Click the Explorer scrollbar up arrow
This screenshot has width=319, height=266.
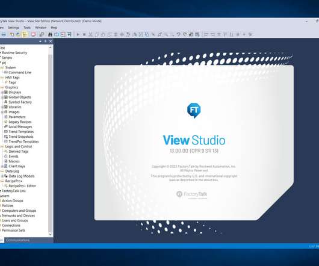coord(51,47)
